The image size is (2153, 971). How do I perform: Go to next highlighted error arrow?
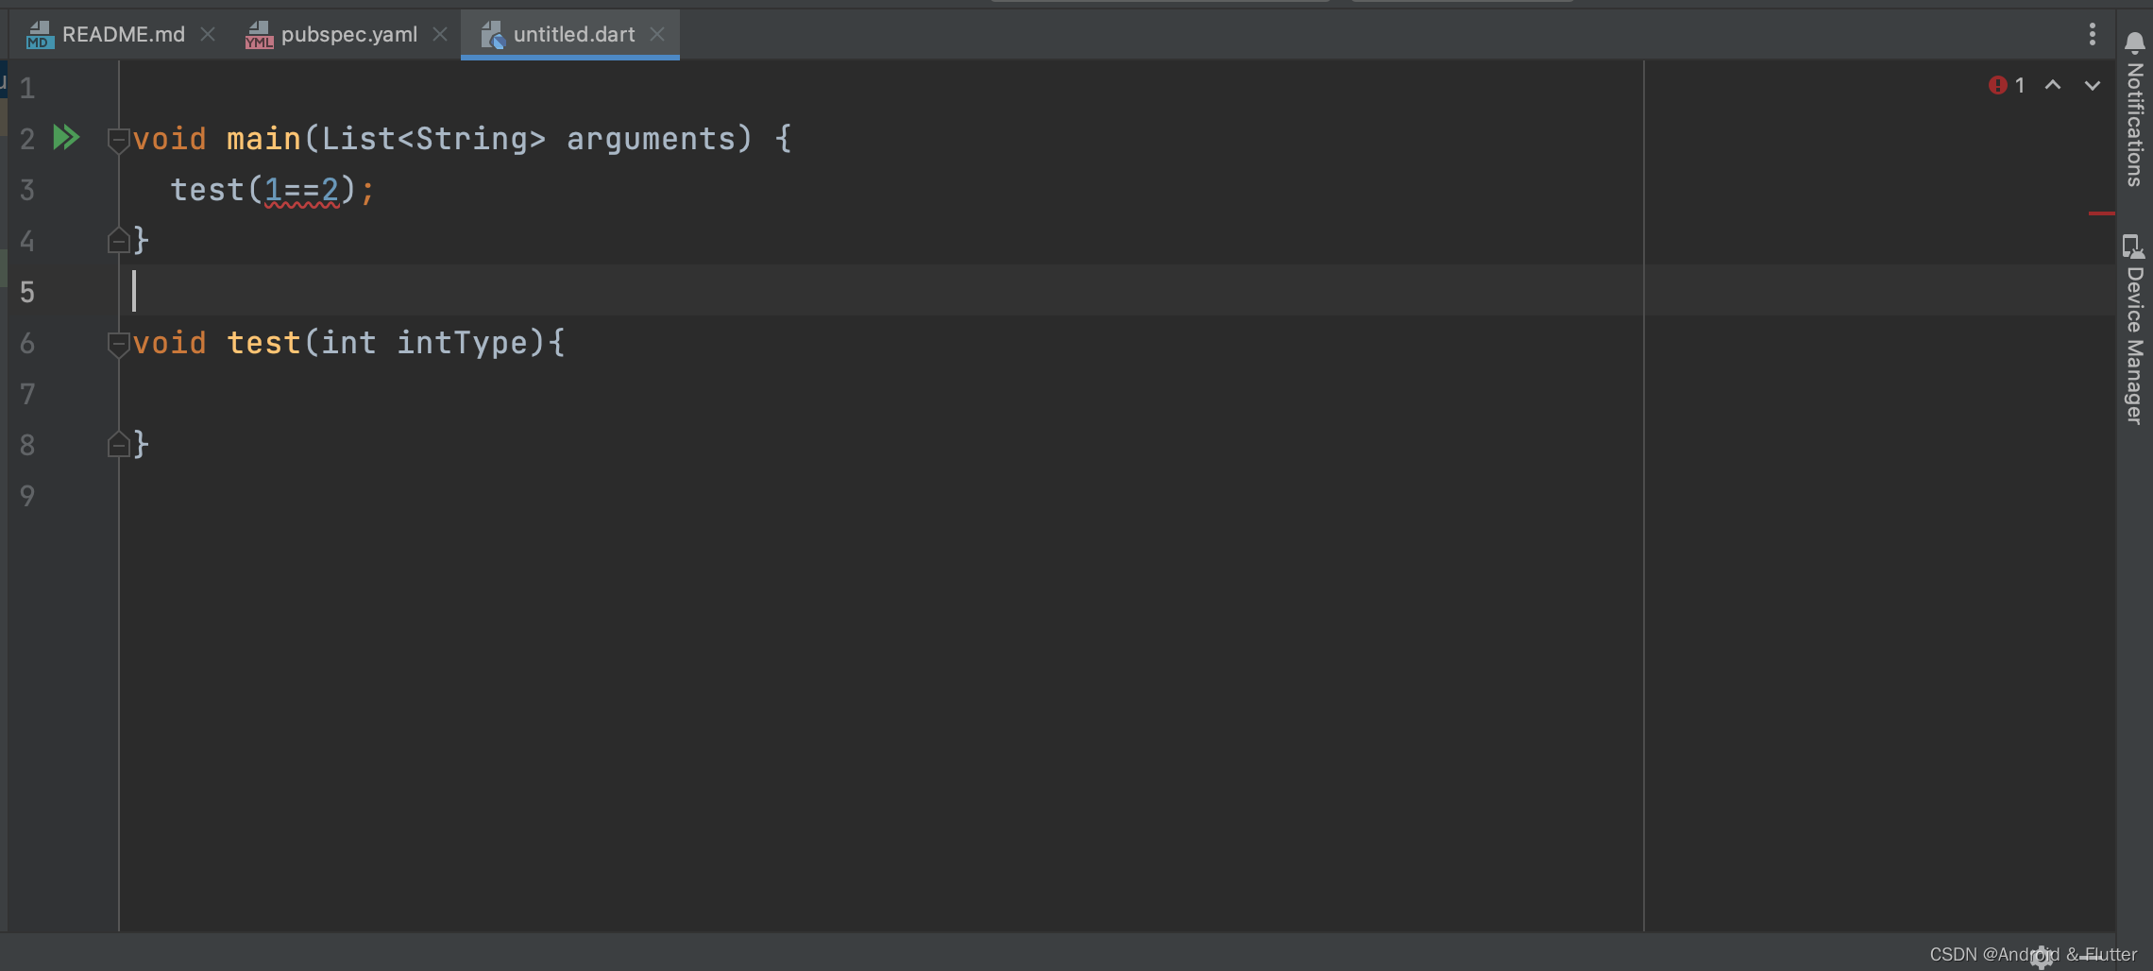coord(2093,85)
